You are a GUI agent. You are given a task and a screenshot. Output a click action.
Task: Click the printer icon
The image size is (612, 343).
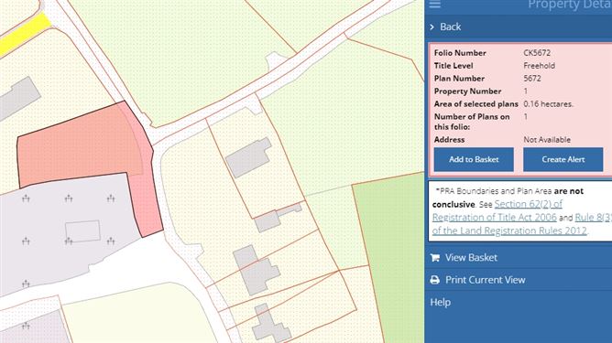coord(435,280)
